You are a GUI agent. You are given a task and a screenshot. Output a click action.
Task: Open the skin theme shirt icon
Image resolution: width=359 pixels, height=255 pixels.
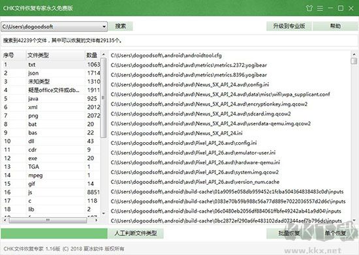click(309, 8)
